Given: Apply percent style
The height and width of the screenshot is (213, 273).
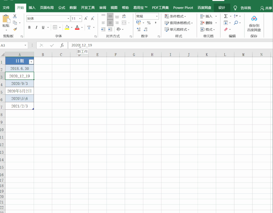Looking at the screenshot, I should pos(149,23).
